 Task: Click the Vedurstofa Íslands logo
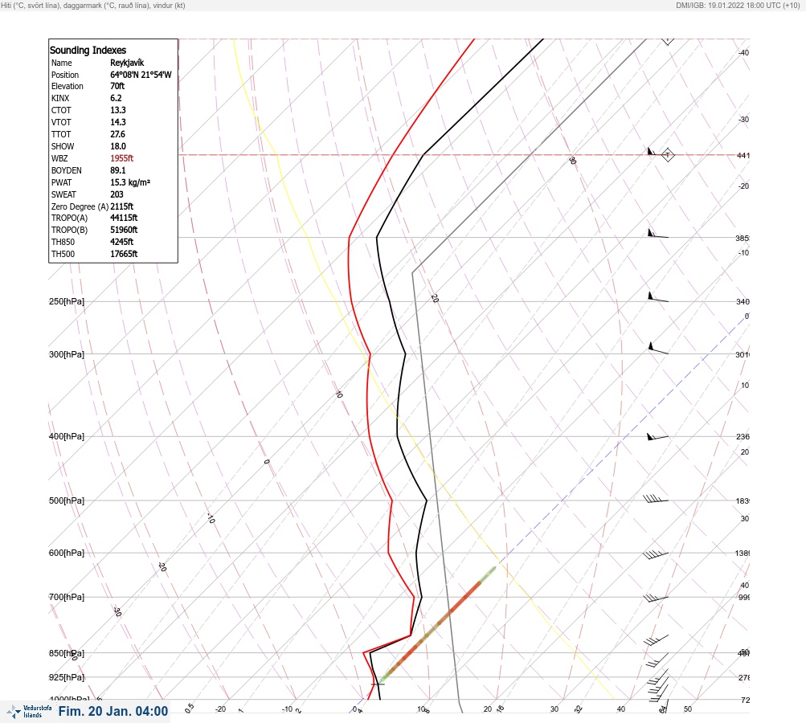pyautogui.click(x=29, y=711)
